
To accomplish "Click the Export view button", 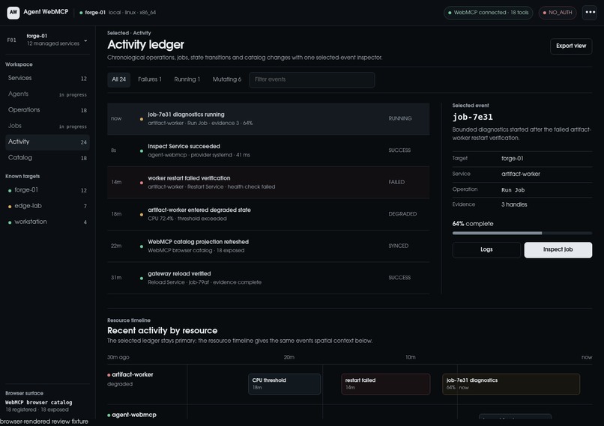I will (x=571, y=46).
